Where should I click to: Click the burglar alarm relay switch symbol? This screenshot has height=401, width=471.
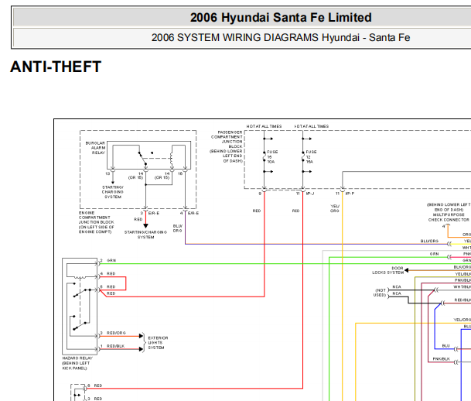pos(142,159)
